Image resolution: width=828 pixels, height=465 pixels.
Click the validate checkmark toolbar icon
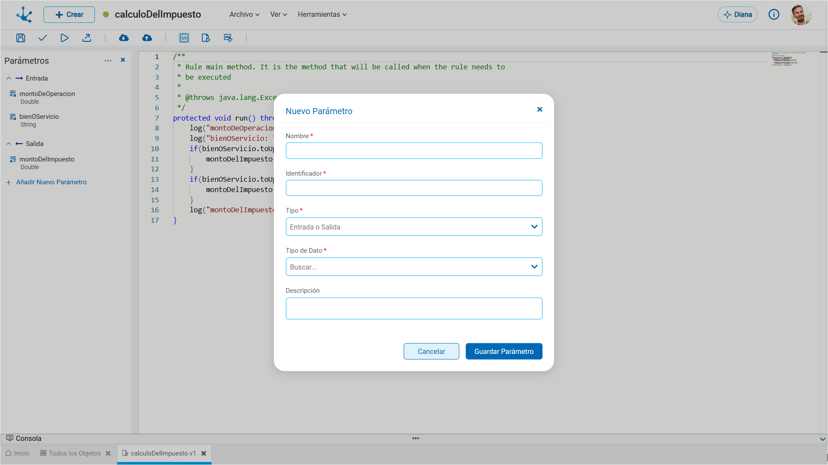(42, 38)
